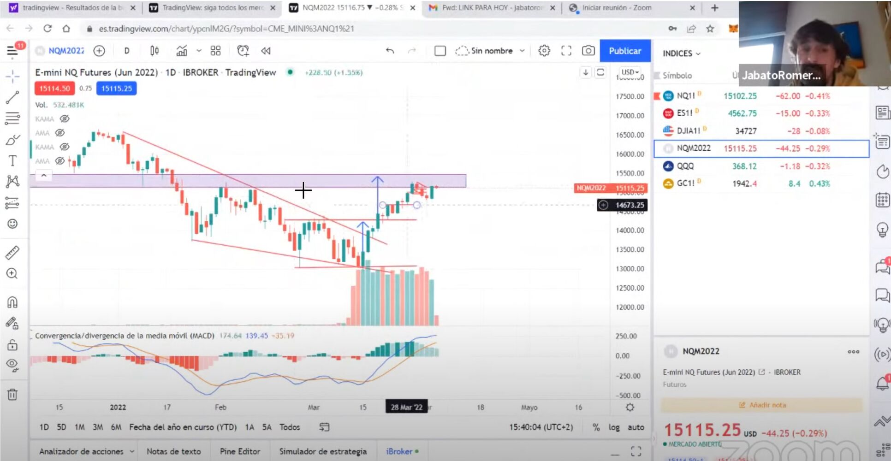Open chart settings gear in top toolbar

(544, 51)
